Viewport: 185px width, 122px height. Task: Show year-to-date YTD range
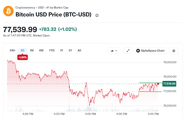coord(52,50)
